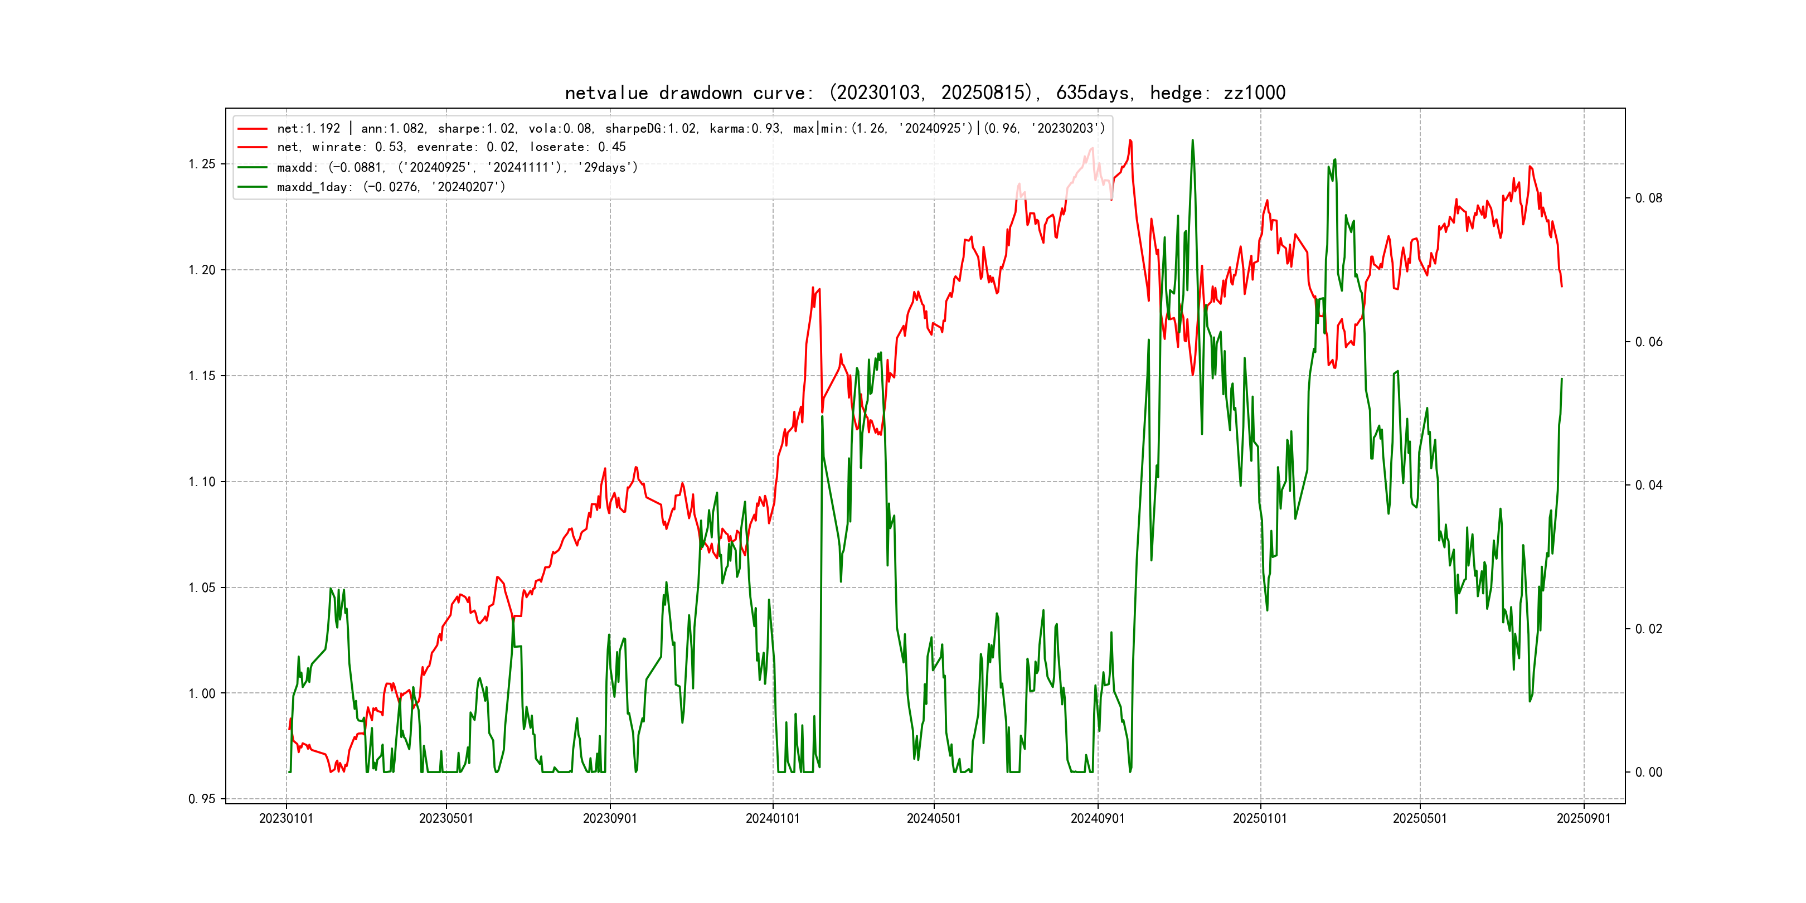Viewport: 1806px width, 903px height.
Task: Click left y-axis label 1.25
Action: tap(202, 164)
